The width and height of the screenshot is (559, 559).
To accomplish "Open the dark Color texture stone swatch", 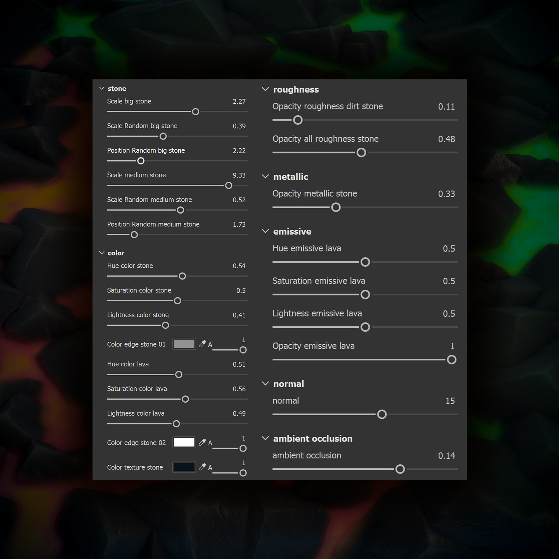I will 184,467.
